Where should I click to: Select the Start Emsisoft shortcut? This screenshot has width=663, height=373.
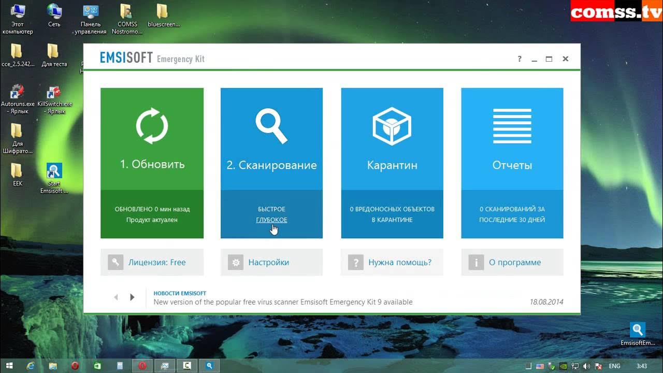coord(54,178)
